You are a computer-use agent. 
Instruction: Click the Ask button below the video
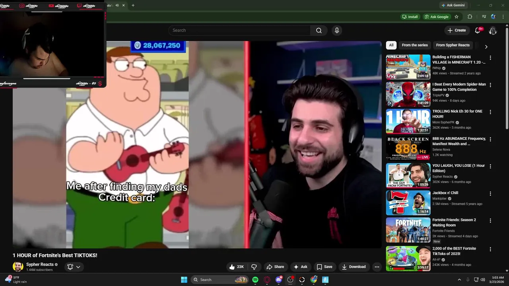300,267
